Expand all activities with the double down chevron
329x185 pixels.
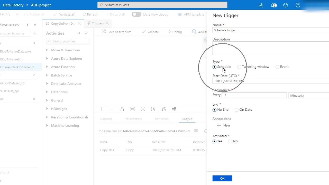[x=79, y=33]
